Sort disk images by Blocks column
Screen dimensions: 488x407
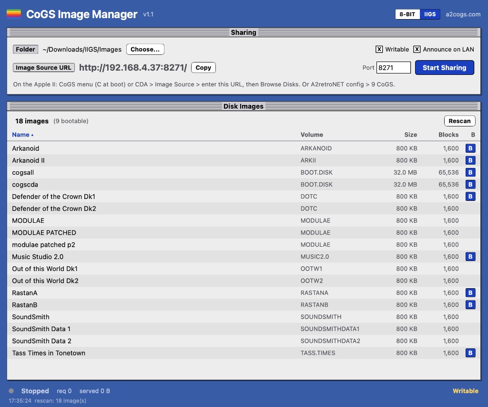pyautogui.click(x=448, y=135)
